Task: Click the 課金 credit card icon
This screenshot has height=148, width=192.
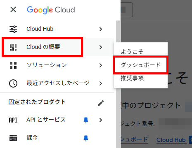Action: point(13,138)
